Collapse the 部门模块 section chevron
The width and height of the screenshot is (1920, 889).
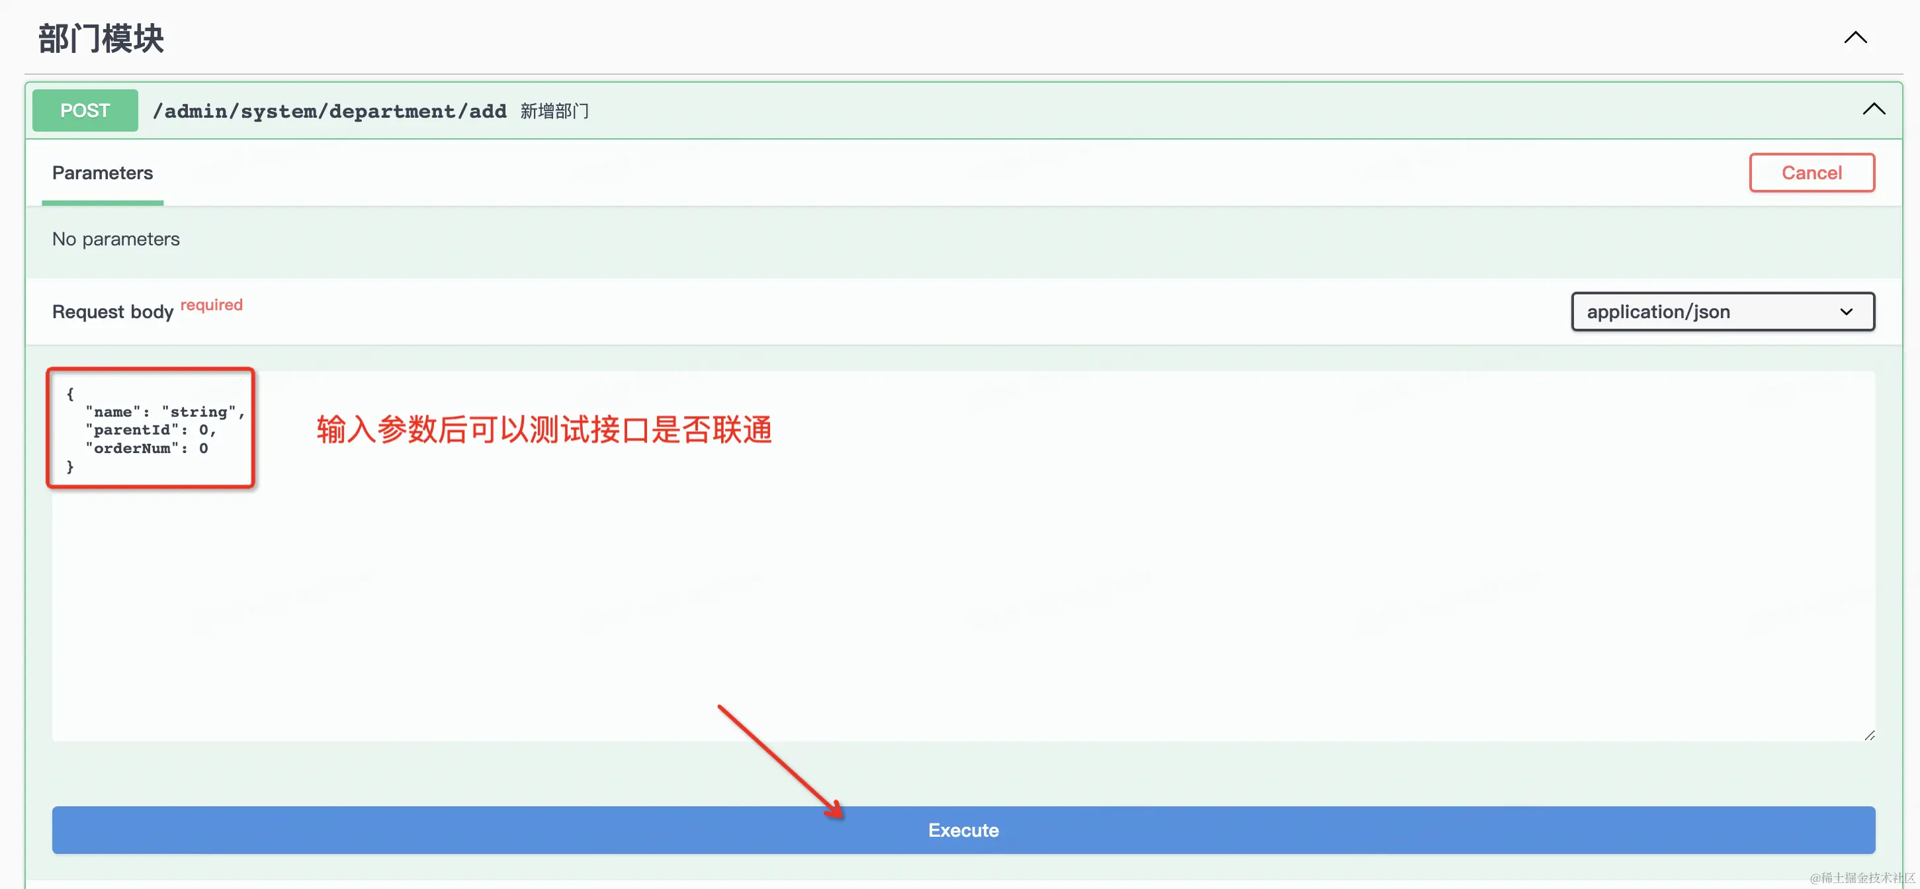coord(1855,38)
